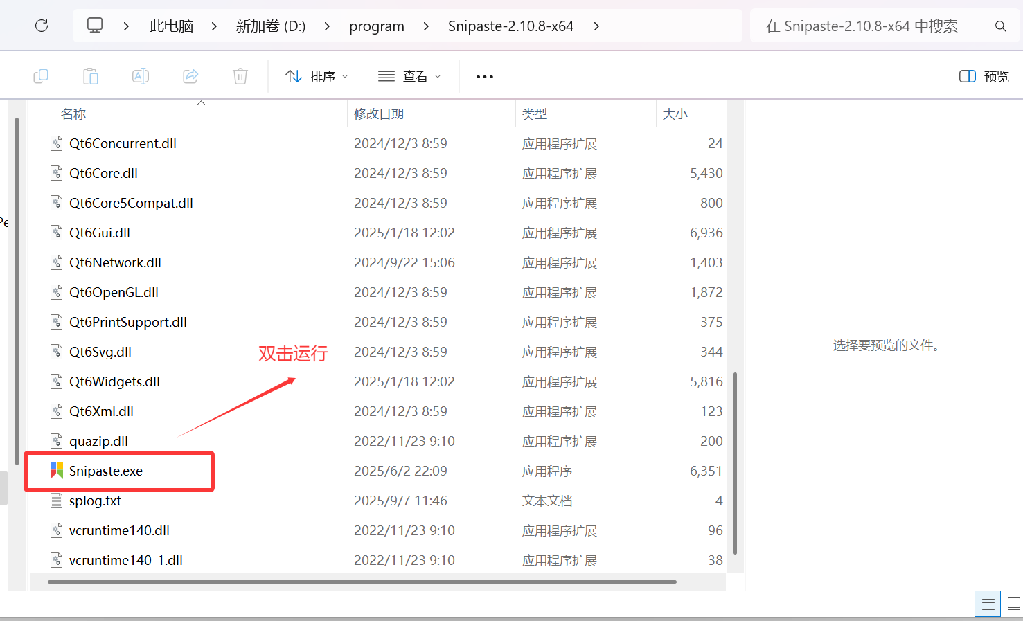Image resolution: width=1023 pixels, height=621 pixels.
Task: Select Qt6PrintSupport.dll file name
Action: point(128,322)
